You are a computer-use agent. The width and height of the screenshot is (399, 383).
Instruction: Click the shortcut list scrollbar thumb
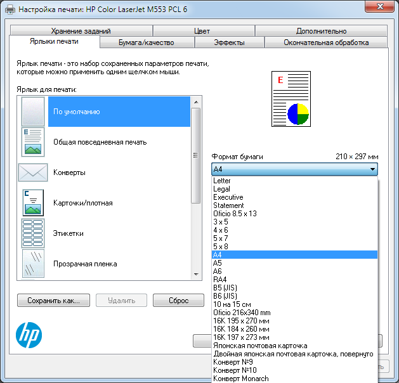(195, 155)
